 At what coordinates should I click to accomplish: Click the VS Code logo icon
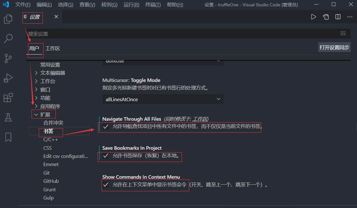point(6,4)
